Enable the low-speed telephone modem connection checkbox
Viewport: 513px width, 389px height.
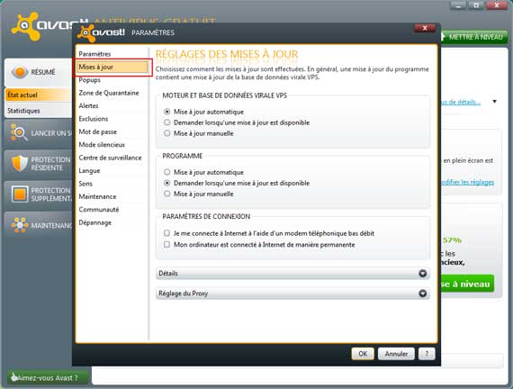pyautogui.click(x=166, y=233)
